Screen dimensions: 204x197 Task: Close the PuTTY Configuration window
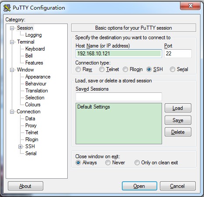point(190,6)
